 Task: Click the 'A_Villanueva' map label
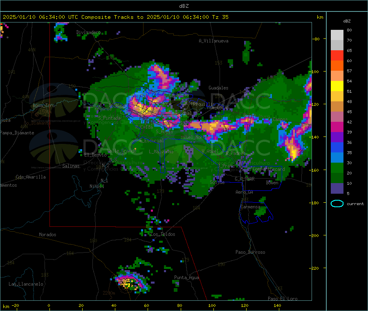point(213,41)
